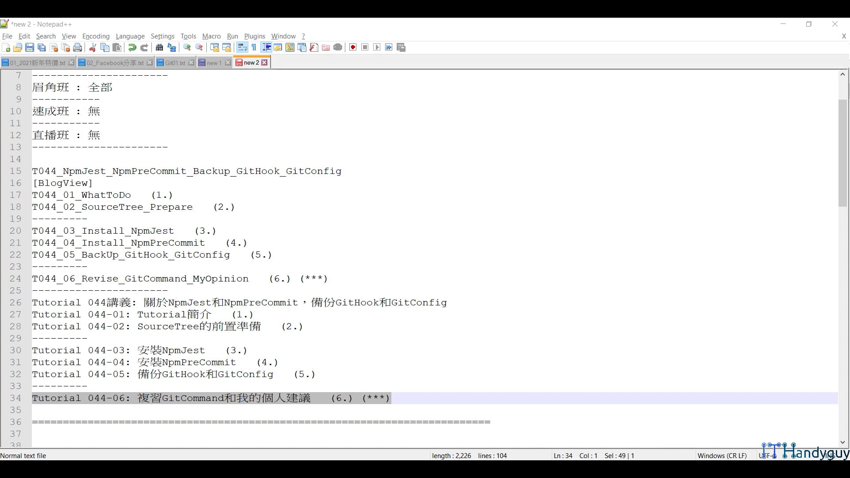Change line ending via Windows (CR LF) indicator
This screenshot has height=478, width=850.
722,455
